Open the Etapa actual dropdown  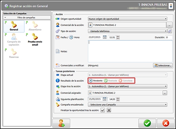click(x=127, y=75)
